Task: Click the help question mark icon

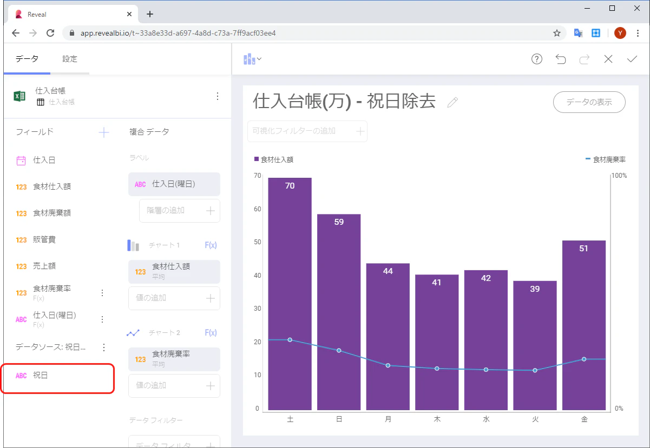Action: click(x=537, y=59)
